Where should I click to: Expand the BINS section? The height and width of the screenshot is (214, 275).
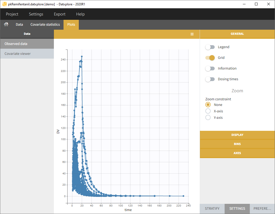[x=237, y=144]
